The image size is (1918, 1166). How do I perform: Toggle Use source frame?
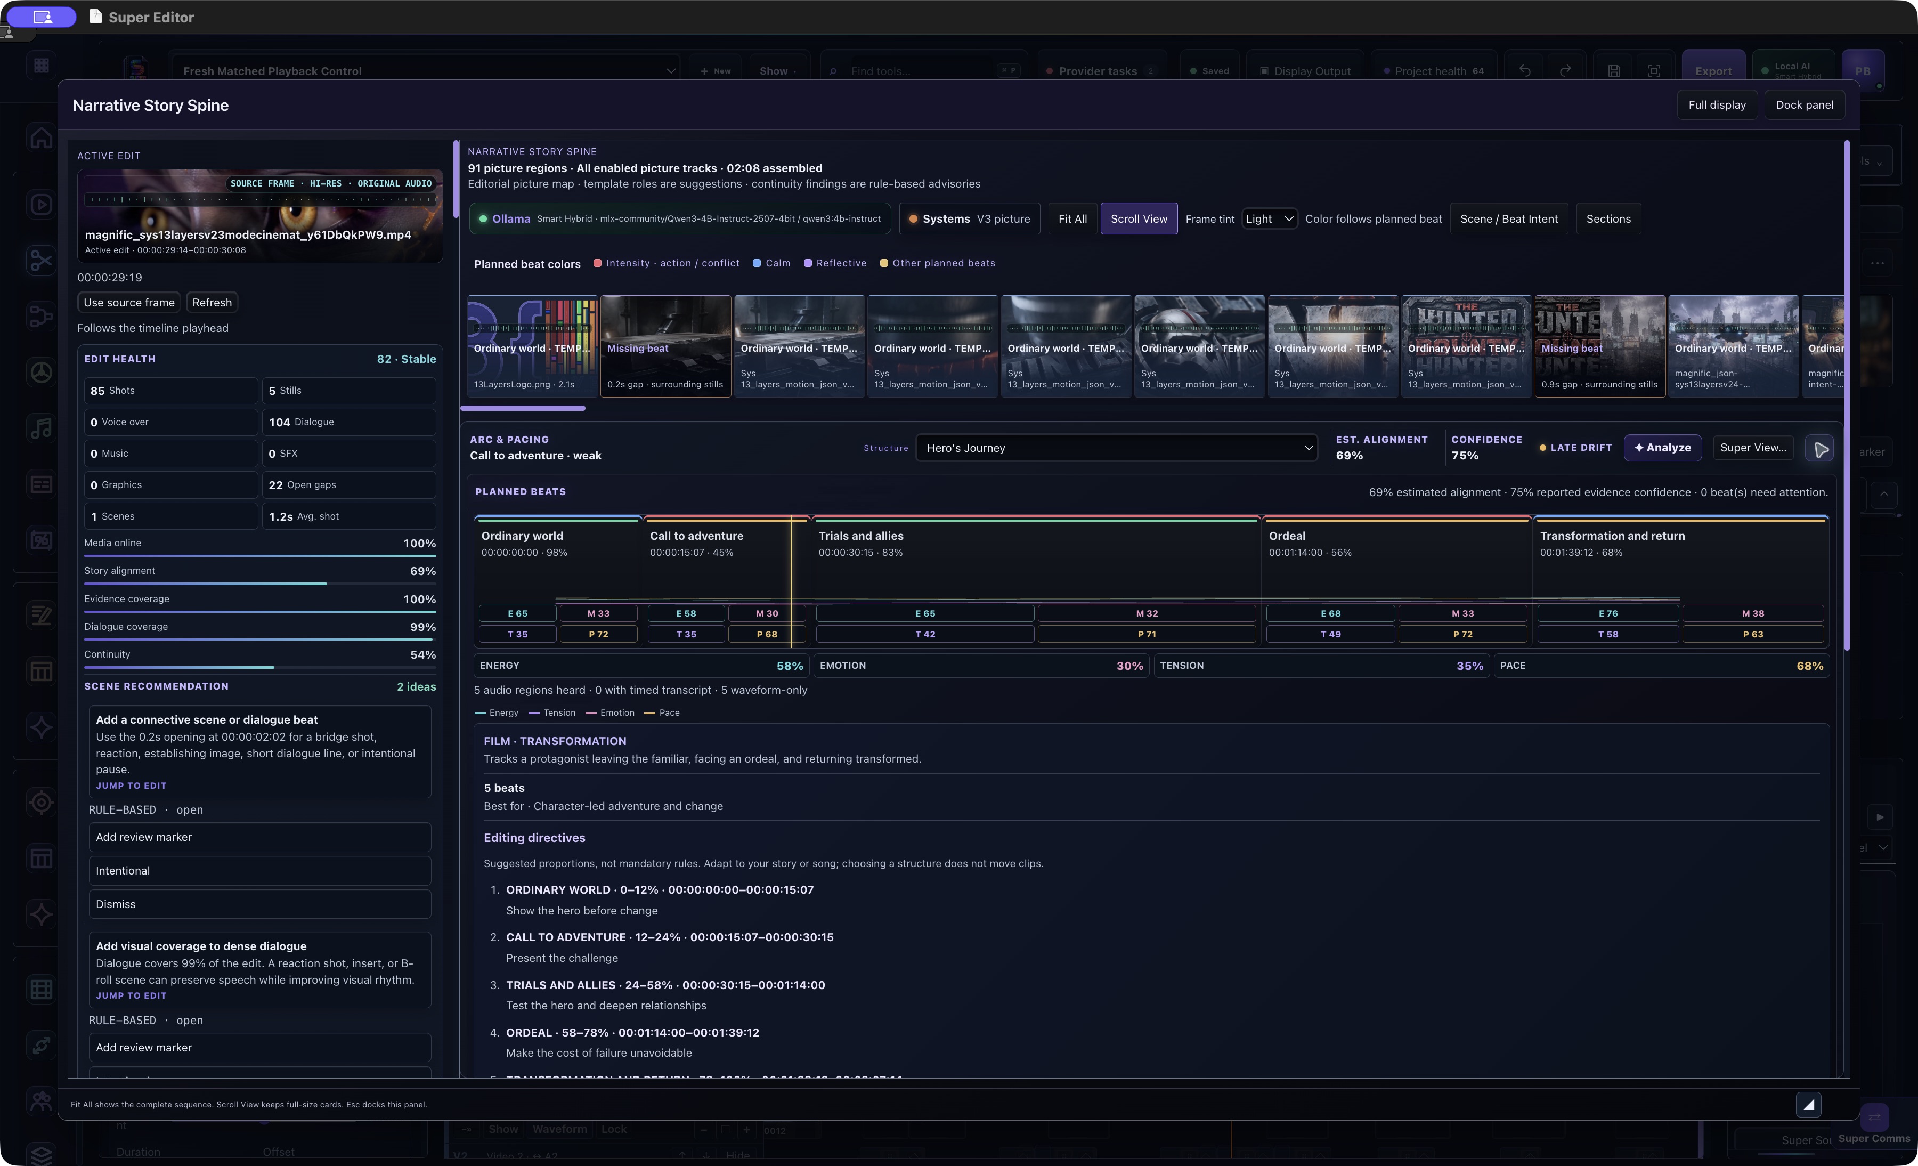129,303
